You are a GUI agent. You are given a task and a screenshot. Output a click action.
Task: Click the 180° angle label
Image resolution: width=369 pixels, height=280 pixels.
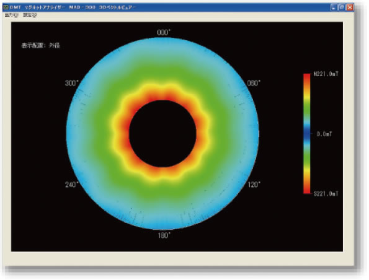(164, 235)
